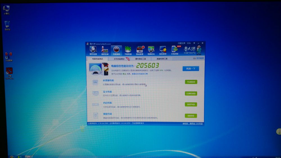Close the Ludashi window
Viewport: 281px width, 158px height.
pyautogui.click(x=203, y=43)
